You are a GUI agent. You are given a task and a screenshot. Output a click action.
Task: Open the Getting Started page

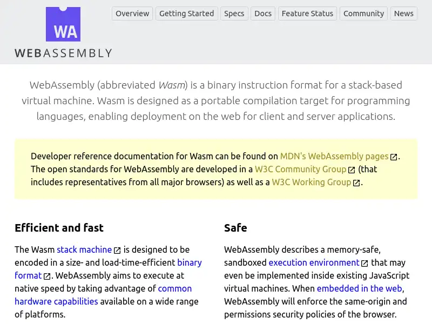187,13
